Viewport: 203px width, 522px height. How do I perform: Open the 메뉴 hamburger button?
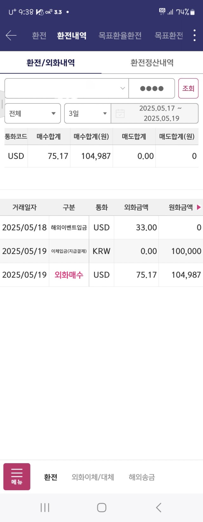(x=17, y=476)
